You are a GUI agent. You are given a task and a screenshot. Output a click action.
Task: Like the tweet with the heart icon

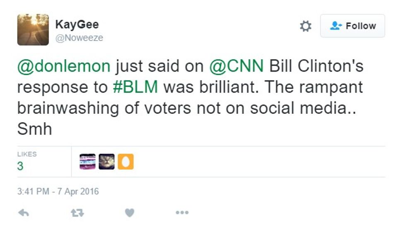(x=130, y=213)
